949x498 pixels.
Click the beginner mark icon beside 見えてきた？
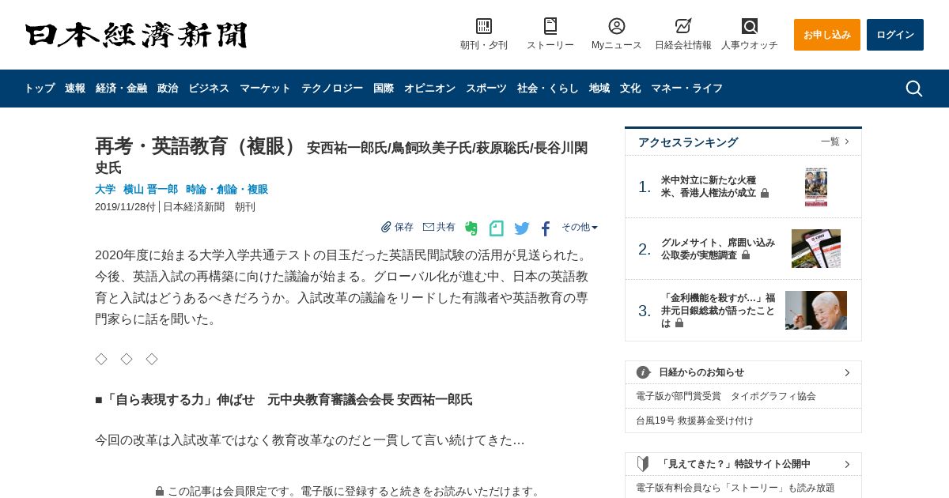click(643, 464)
